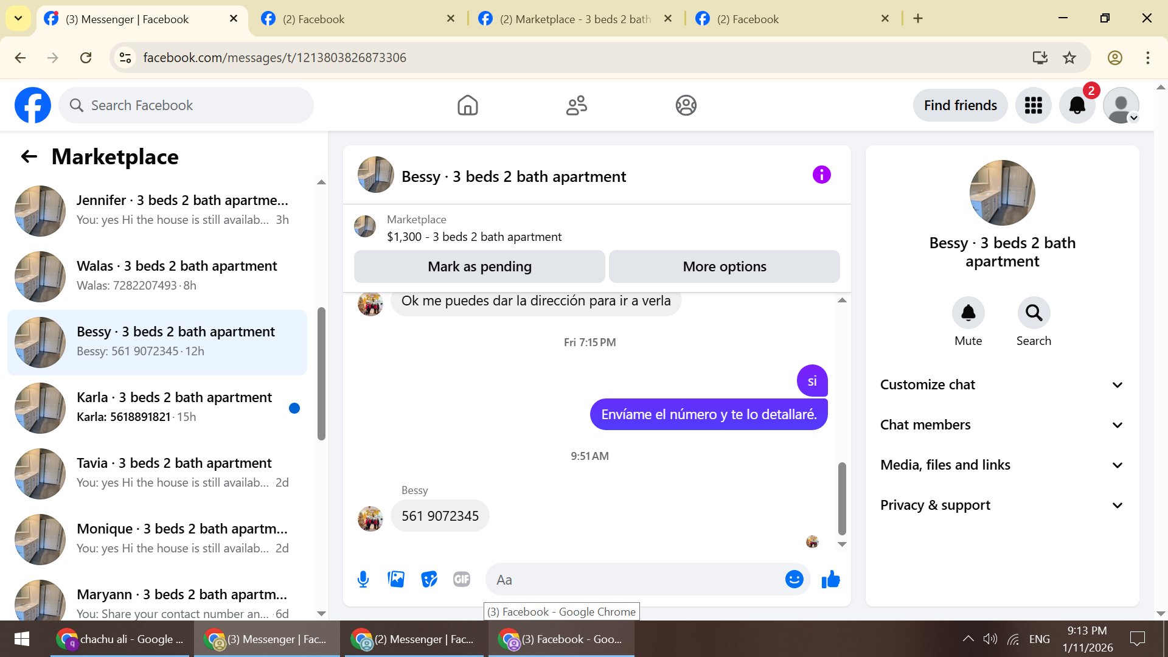Click the browser forward arrow
This screenshot has width=1168, height=657.
pos(53,58)
